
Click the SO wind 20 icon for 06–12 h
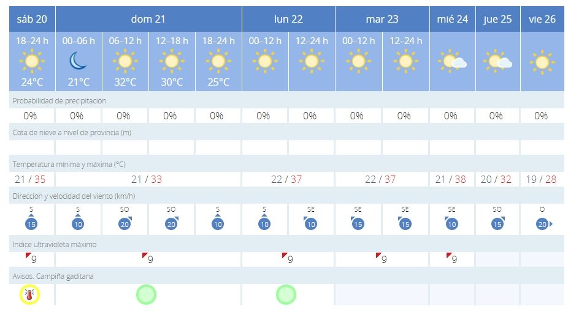click(124, 224)
